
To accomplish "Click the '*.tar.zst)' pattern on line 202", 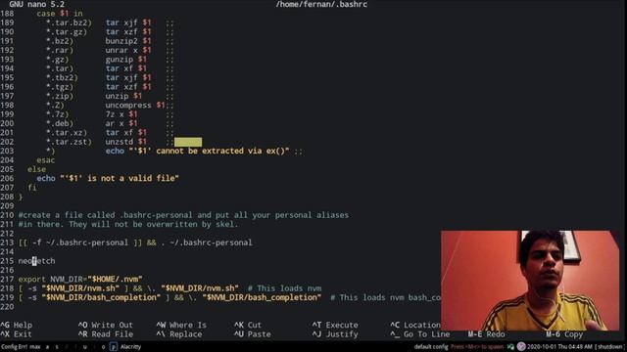I will pos(69,142).
